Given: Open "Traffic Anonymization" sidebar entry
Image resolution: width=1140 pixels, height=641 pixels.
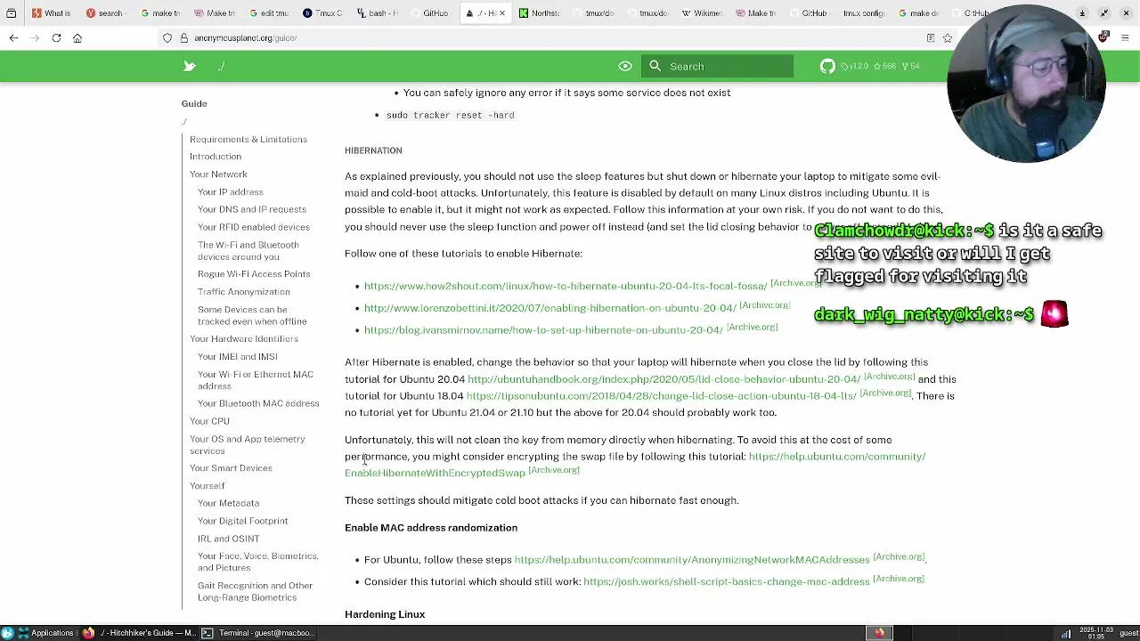Looking at the screenshot, I should [x=244, y=292].
